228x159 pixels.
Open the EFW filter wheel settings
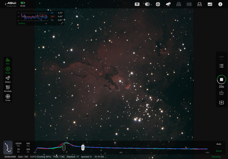[179, 4]
